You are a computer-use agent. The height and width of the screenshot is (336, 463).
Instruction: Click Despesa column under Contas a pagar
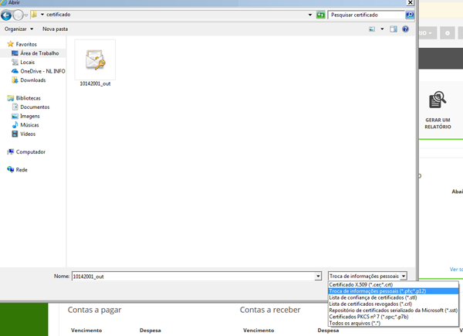pos(150,331)
